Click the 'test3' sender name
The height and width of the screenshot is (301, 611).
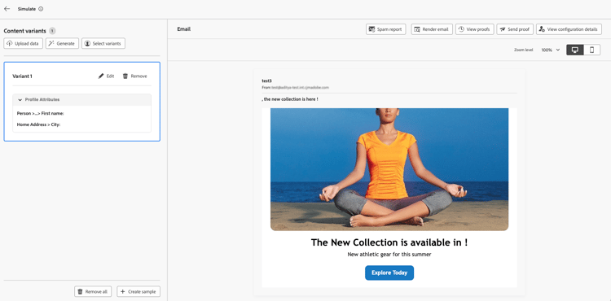point(266,81)
